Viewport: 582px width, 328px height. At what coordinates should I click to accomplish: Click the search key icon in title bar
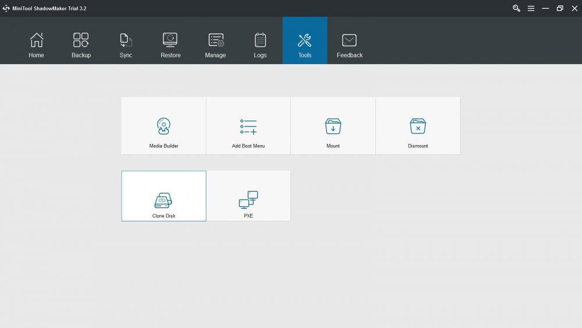(516, 8)
